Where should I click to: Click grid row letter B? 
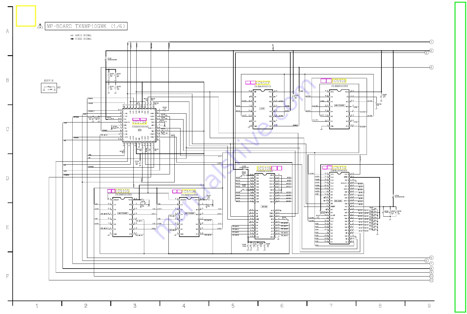(7, 80)
